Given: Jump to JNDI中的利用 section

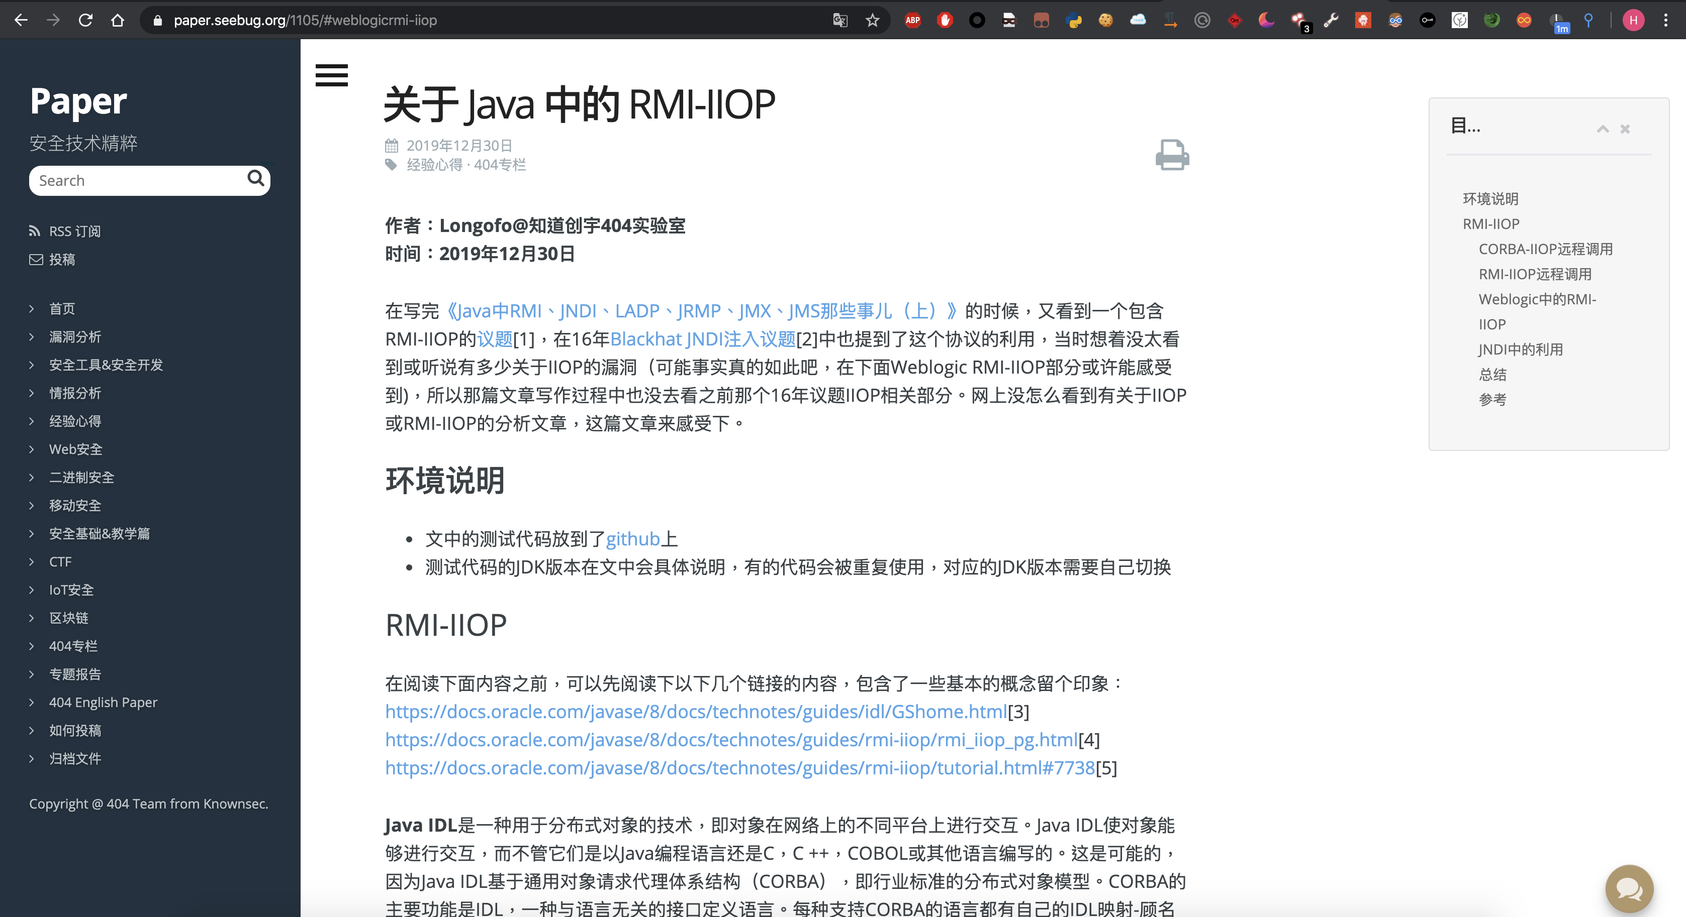Looking at the screenshot, I should tap(1520, 349).
